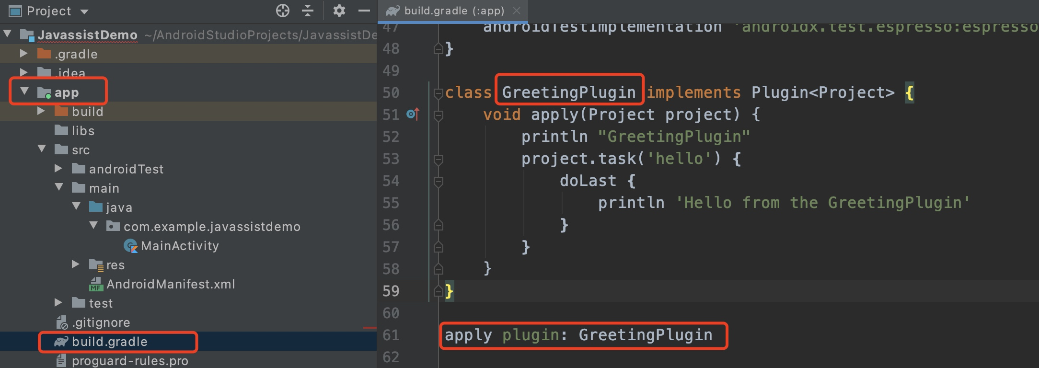Click the fold end marker on line 59

pos(438,291)
